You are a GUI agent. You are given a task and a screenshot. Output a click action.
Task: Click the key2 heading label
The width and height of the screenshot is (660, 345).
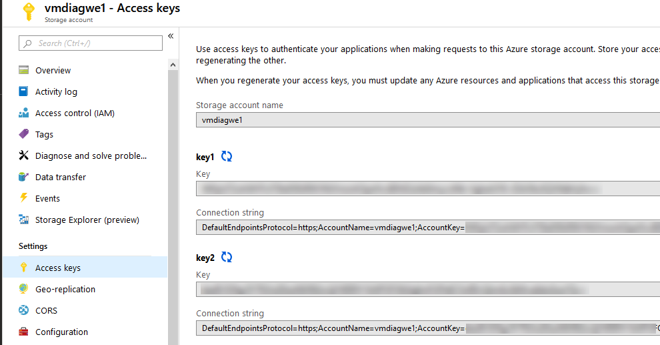[205, 258]
